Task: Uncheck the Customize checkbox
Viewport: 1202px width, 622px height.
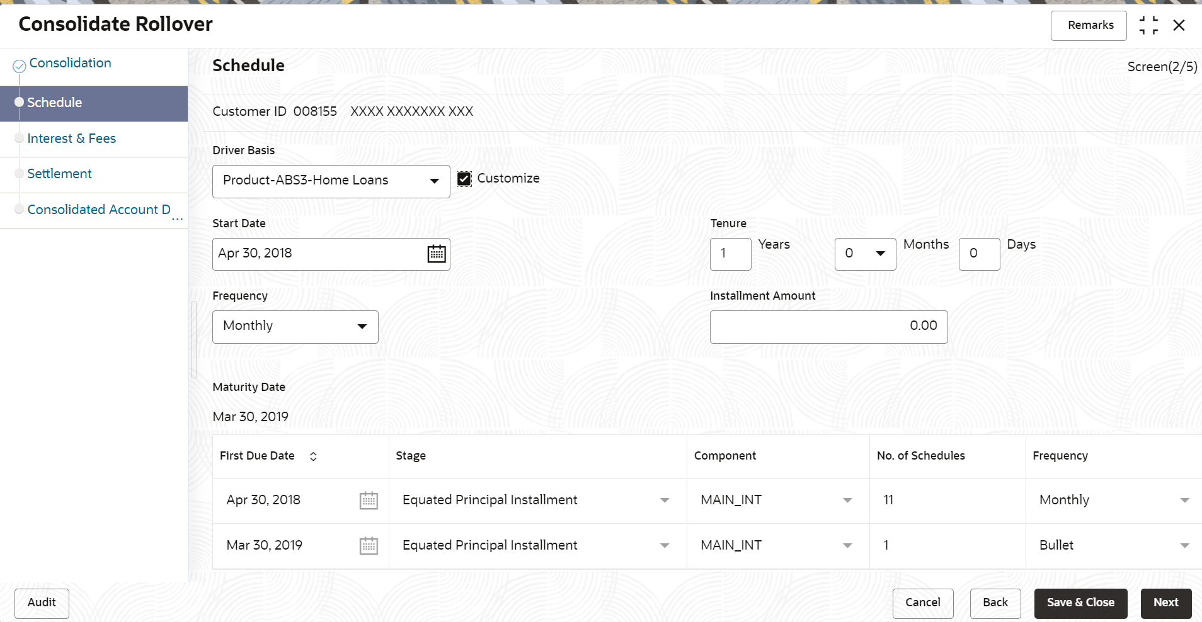Action: pyautogui.click(x=464, y=179)
